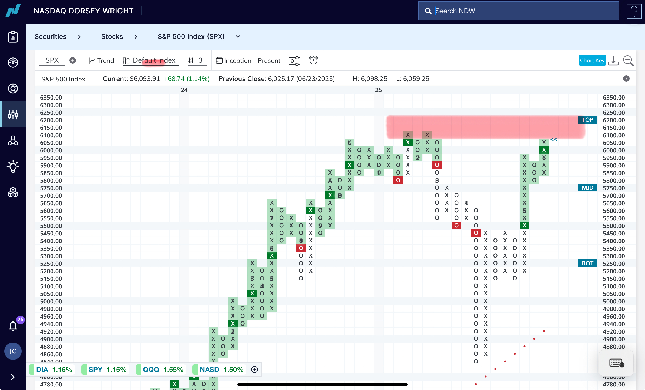Expand the S&P 500 Index (SPX) dropdown
Viewport: 645px width, 390px height.
[x=238, y=37]
